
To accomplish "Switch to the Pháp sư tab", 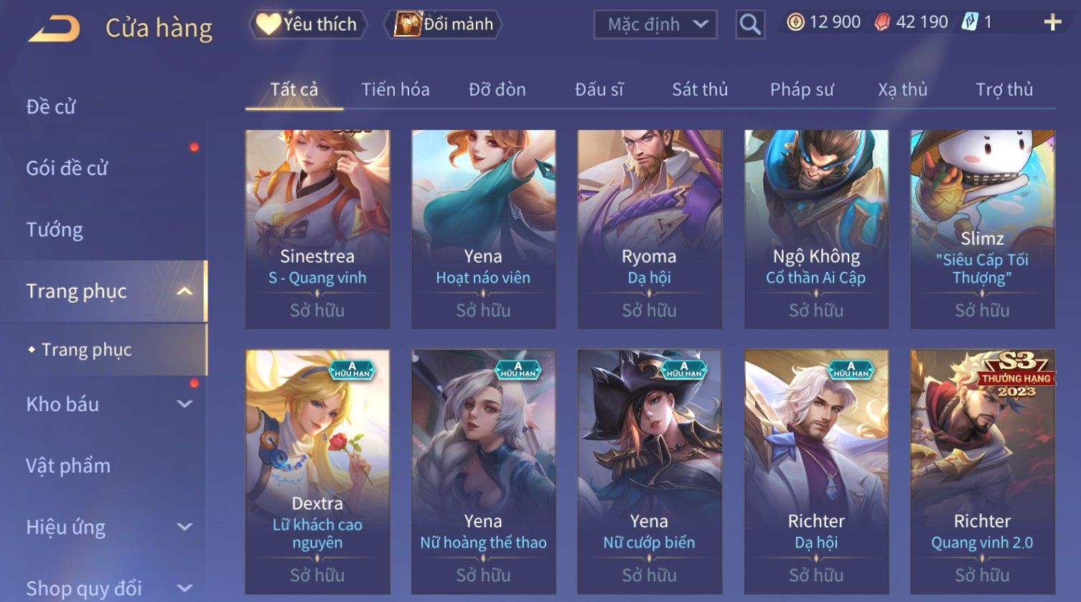I will (802, 90).
